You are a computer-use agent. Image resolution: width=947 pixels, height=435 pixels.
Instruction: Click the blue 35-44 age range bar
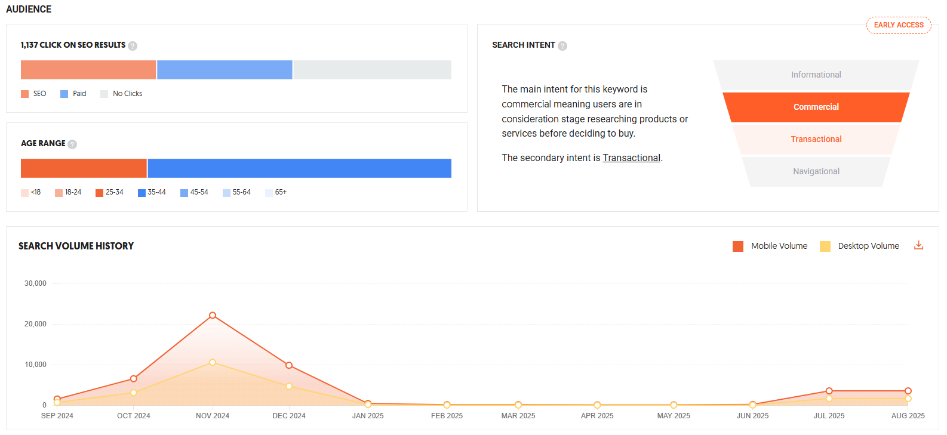[299, 168]
